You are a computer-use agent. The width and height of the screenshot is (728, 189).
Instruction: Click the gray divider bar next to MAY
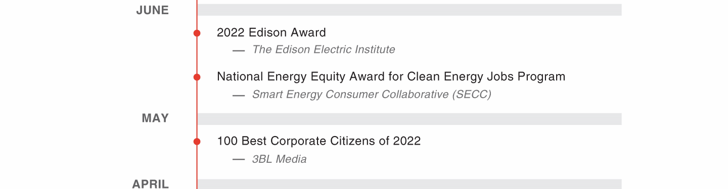tap(409, 119)
